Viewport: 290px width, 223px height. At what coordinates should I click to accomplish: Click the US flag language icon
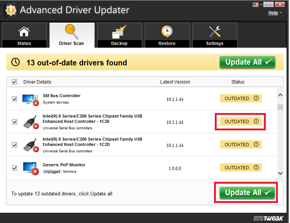[x=256, y=5]
